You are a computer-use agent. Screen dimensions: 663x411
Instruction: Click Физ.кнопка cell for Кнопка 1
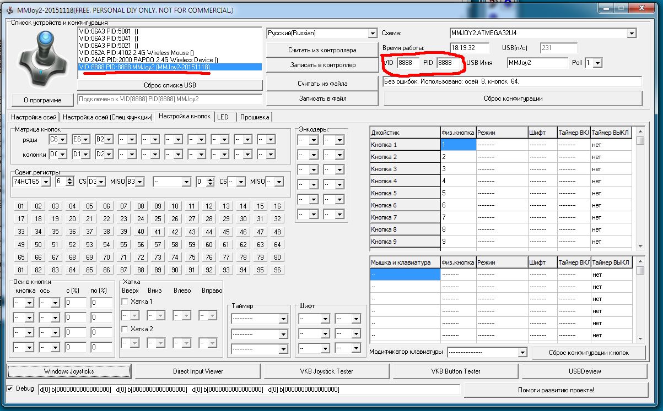tap(458, 145)
